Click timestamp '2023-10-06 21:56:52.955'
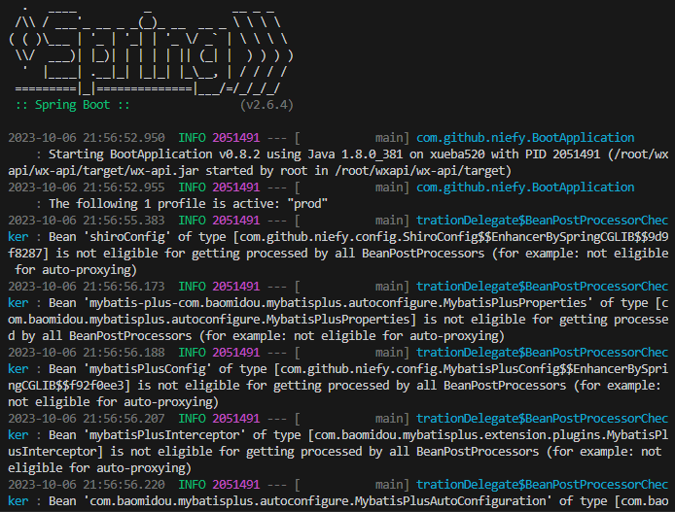 tap(87, 188)
